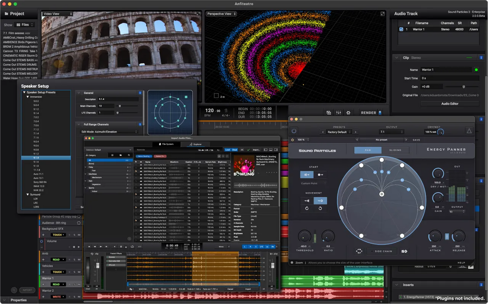Enable loop playback in the import dialog
This screenshot has width=488, height=304.
(133, 246)
